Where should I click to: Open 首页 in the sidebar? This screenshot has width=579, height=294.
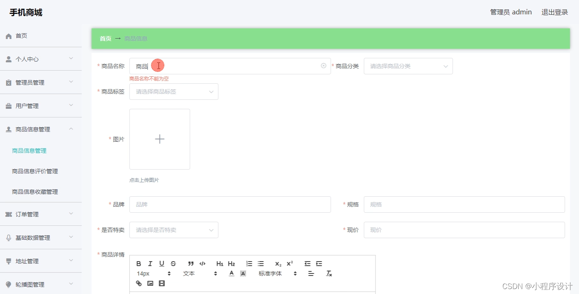[41, 36]
